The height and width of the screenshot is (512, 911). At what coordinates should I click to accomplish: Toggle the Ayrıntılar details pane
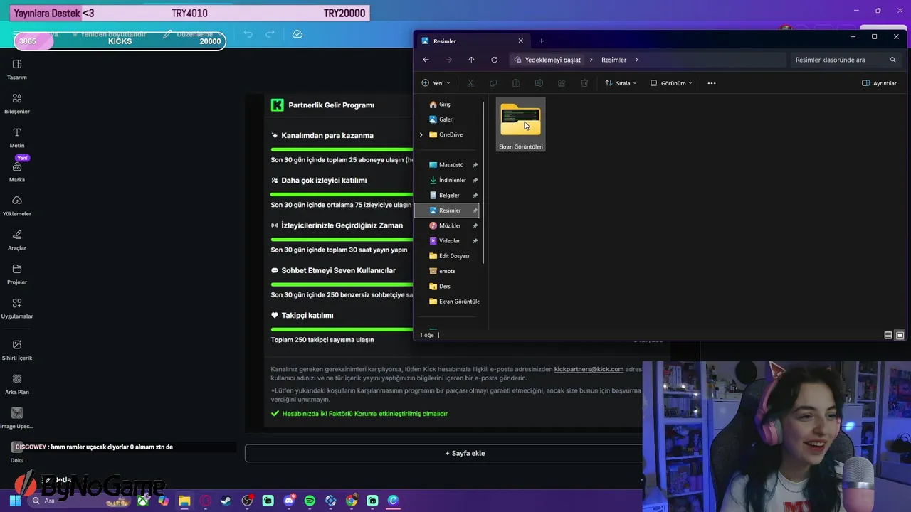[879, 83]
